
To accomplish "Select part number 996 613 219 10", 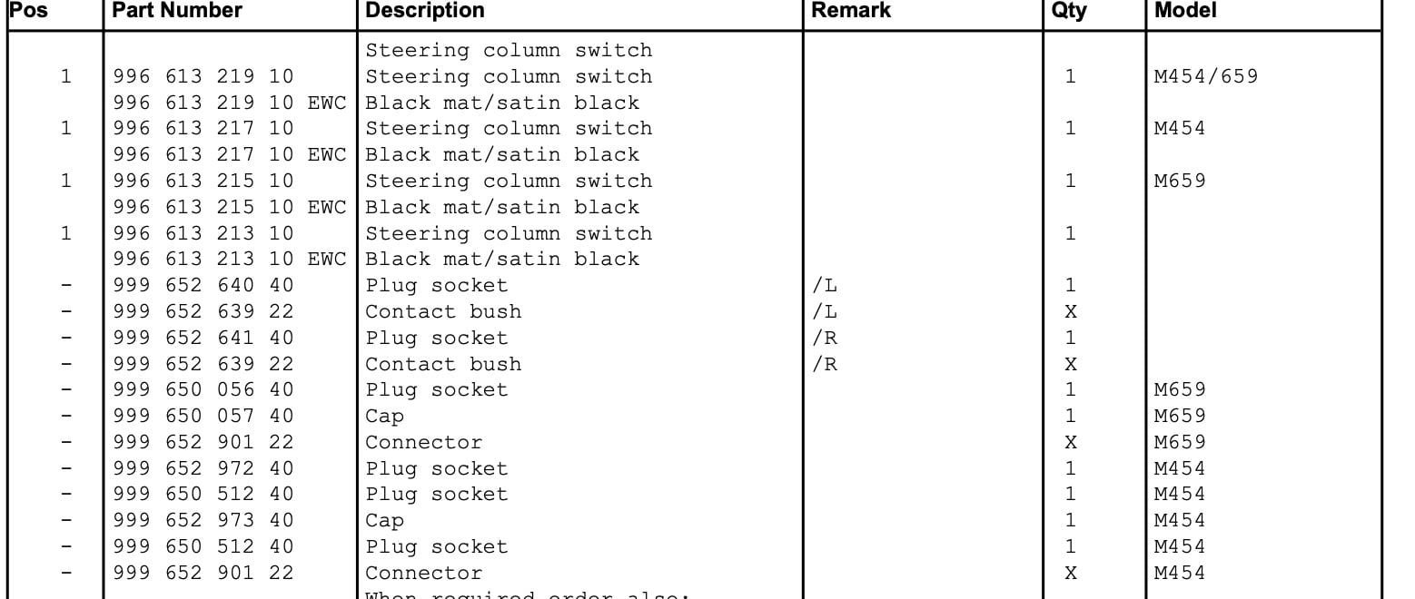I will 203,76.
